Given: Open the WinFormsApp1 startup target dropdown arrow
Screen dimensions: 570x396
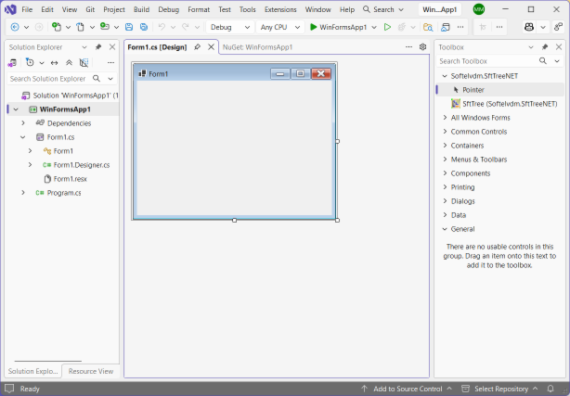Looking at the screenshot, I should (374, 27).
